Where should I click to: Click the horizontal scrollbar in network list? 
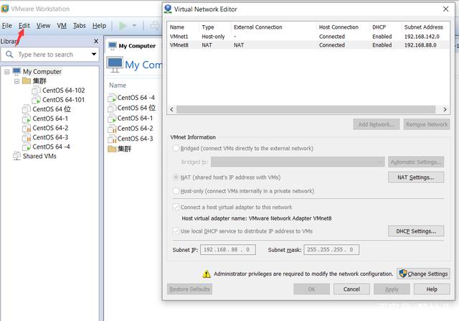click(x=306, y=109)
